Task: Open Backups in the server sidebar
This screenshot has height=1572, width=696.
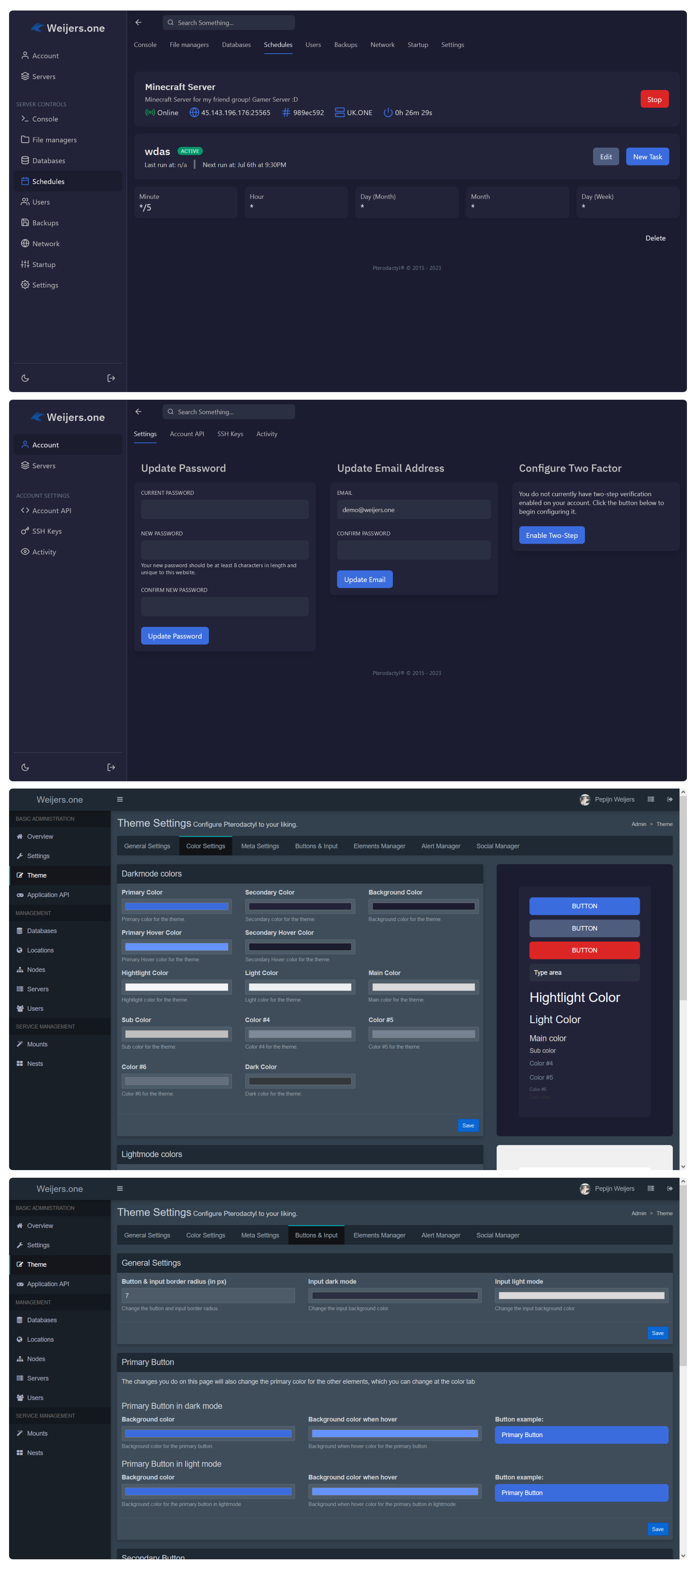Action: pyautogui.click(x=45, y=223)
